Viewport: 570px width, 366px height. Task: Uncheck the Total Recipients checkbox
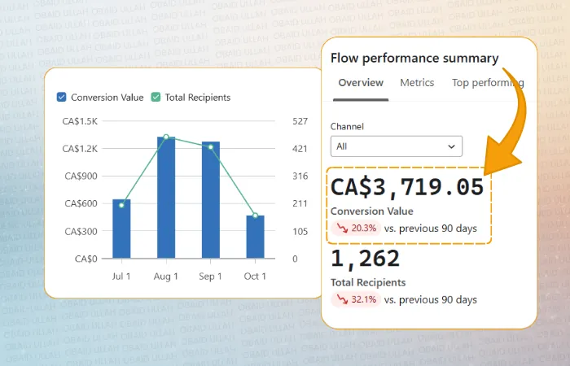click(156, 98)
